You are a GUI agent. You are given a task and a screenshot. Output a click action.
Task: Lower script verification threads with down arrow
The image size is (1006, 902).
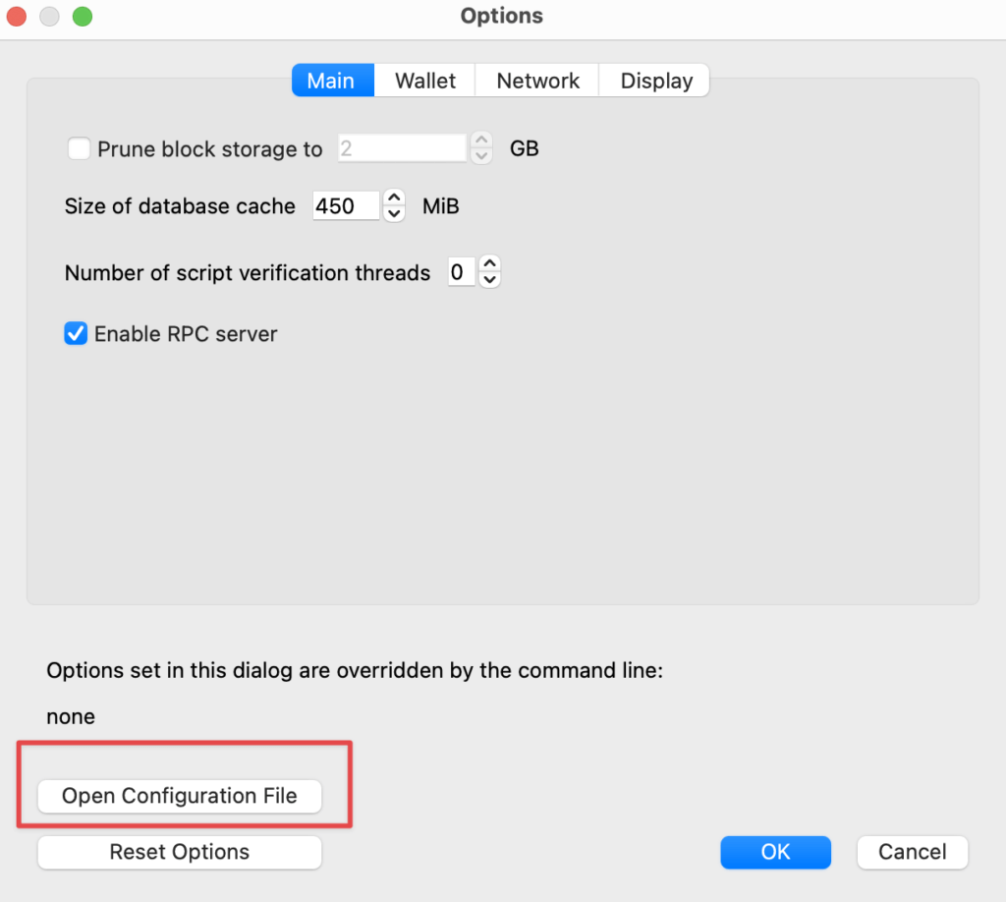pyautogui.click(x=489, y=280)
